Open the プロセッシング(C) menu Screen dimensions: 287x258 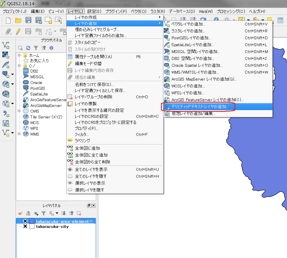(x=231, y=11)
